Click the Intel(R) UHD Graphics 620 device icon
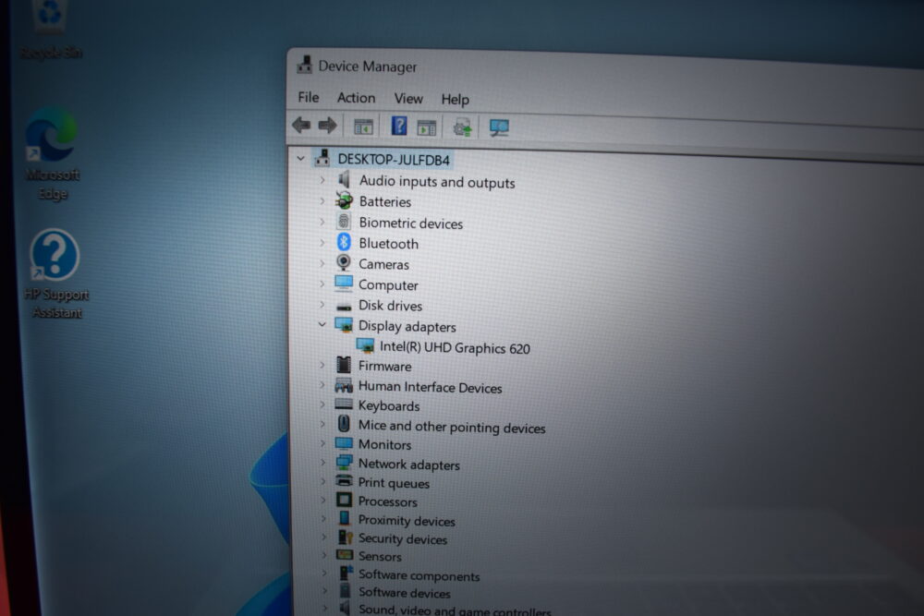 [x=365, y=345]
